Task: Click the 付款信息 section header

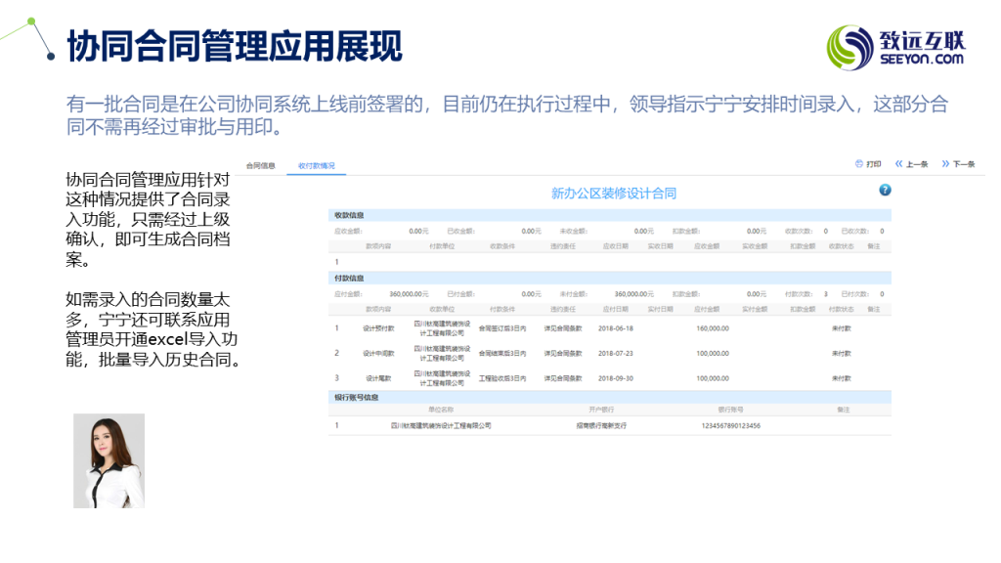Action: tap(350, 278)
